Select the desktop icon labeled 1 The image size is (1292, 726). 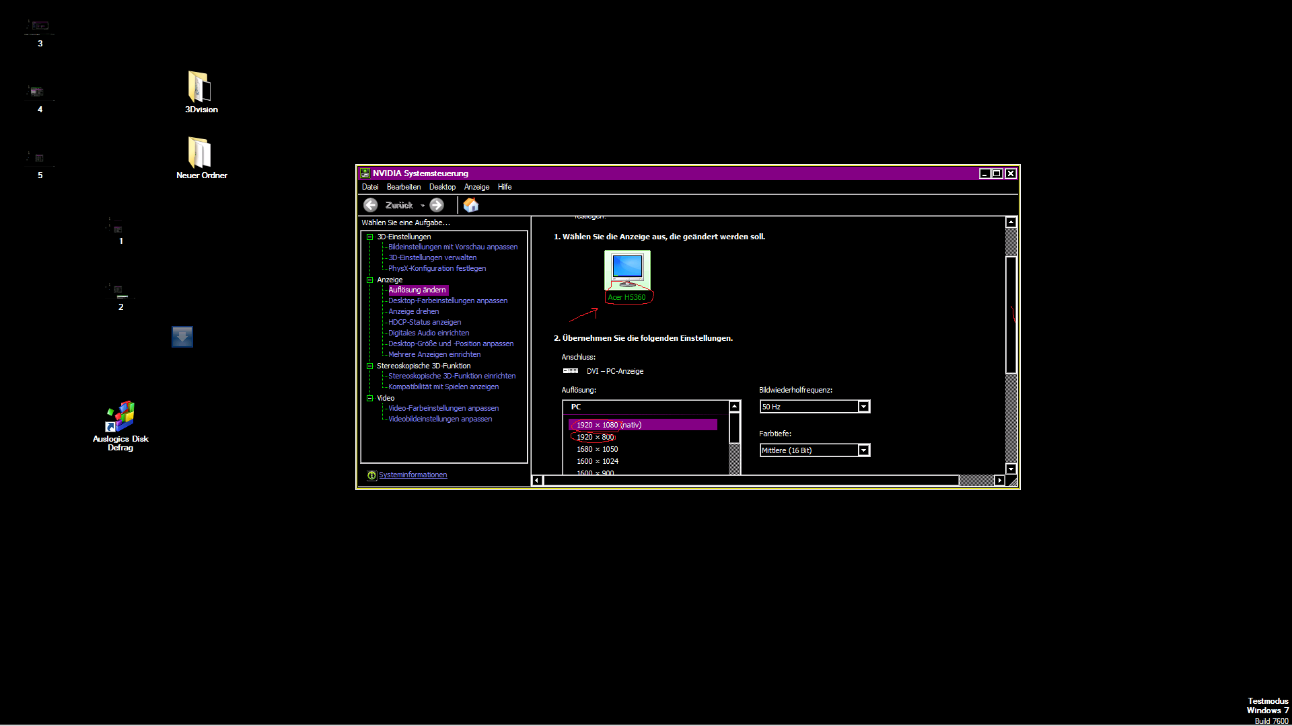click(120, 230)
